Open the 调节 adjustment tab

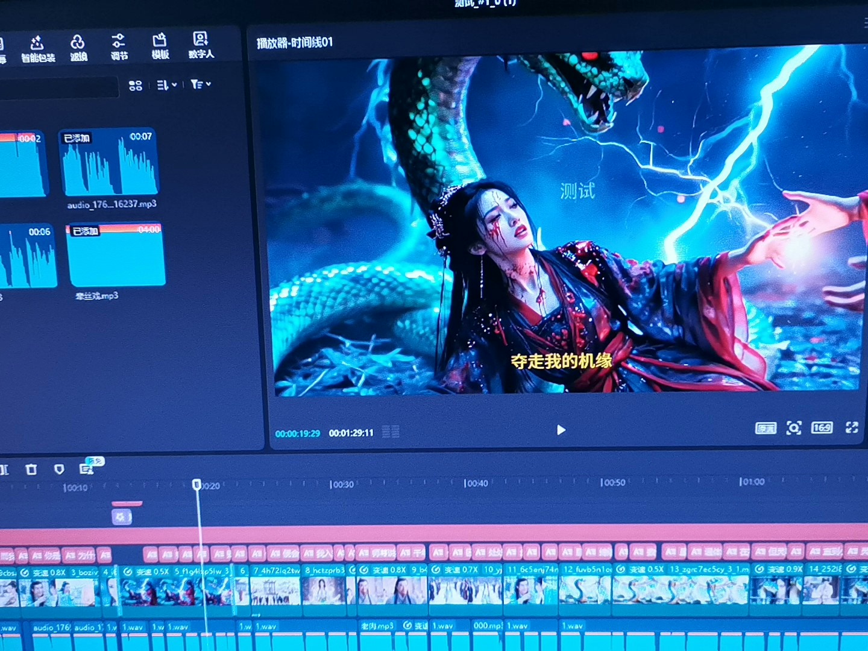119,47
